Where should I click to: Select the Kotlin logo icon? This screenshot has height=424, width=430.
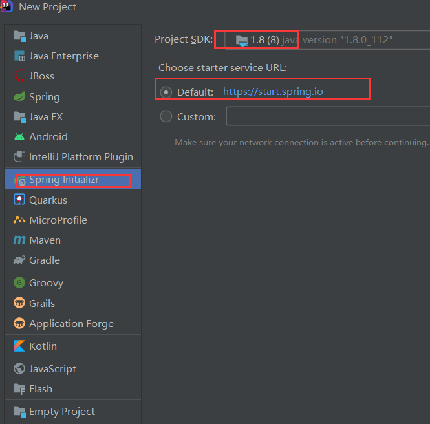point(19,346)
